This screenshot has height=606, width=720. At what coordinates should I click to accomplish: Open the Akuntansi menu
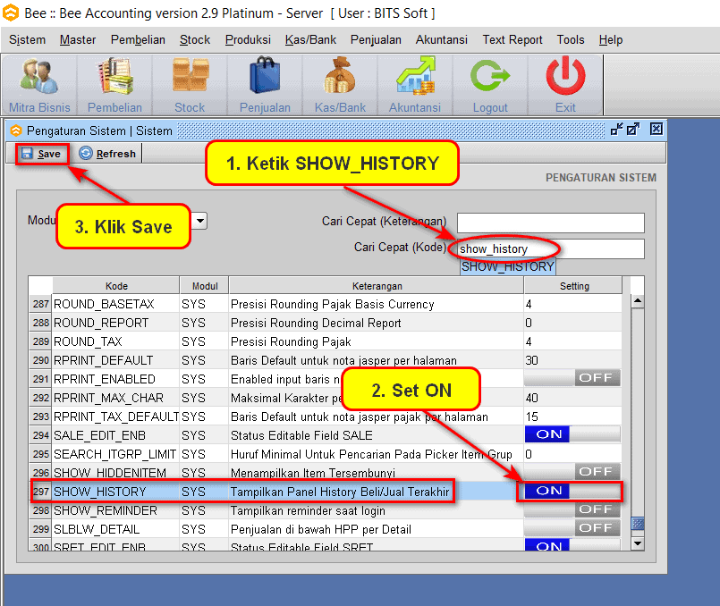coord(441,40)
